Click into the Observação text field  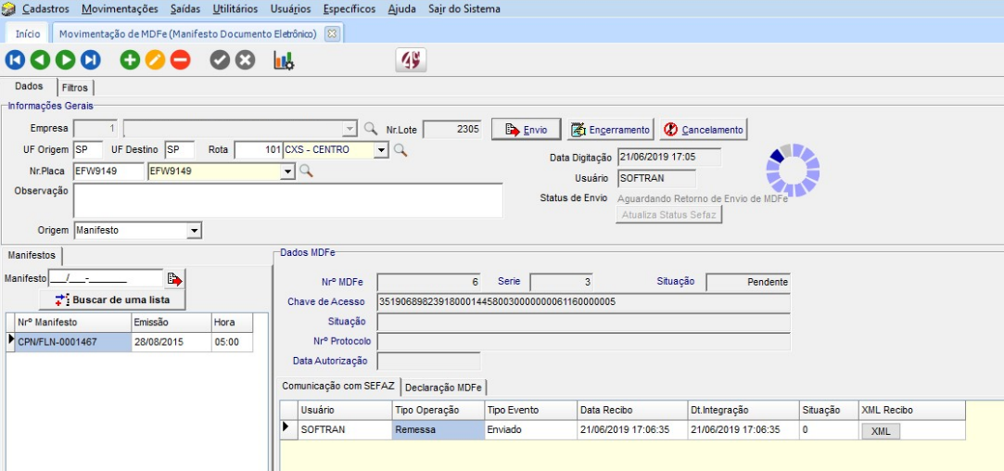coord(287,199)
